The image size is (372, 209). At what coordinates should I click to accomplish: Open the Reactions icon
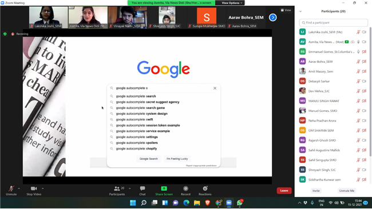tap(205, 188)
